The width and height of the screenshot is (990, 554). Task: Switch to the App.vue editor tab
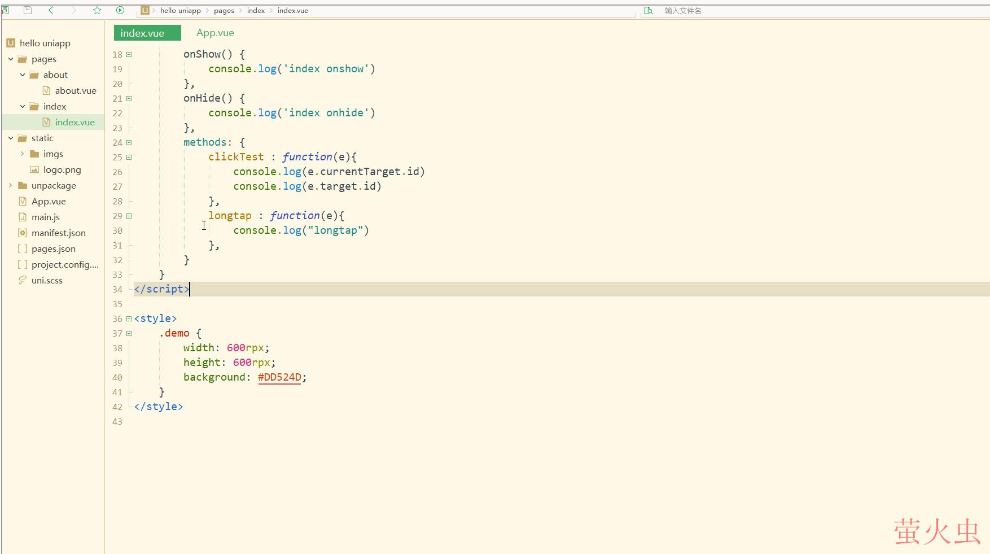tap(215, 33)
